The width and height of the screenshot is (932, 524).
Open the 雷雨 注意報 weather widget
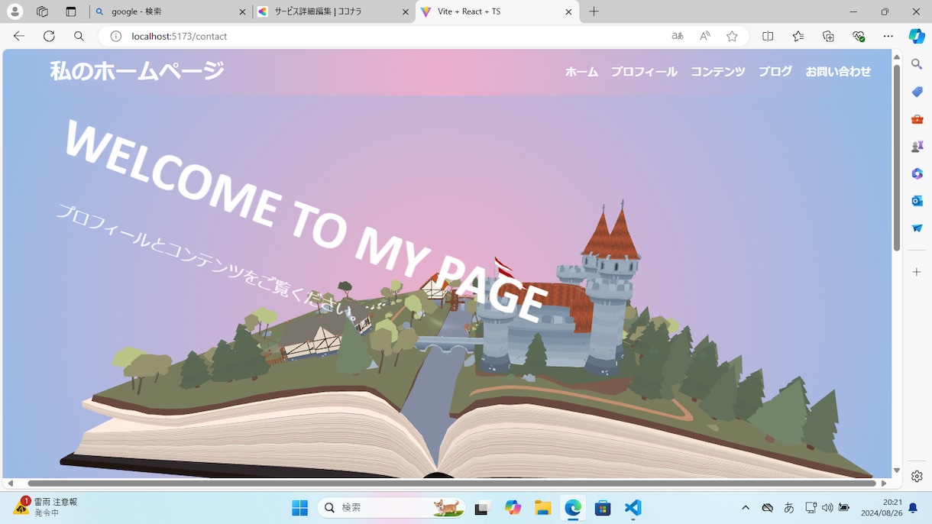pyautogui.click(x=46, y=507)
